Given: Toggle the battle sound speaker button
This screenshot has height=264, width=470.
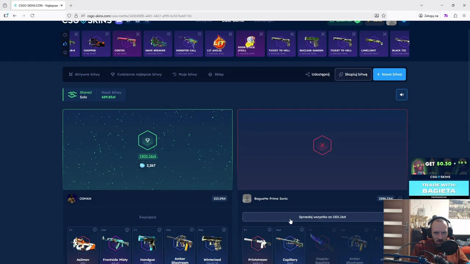Looking at the screenshot, I should click(401, 95).
